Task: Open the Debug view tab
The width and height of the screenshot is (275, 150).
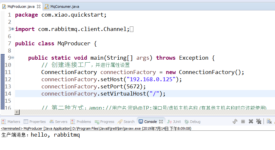Action: click(x=192, y=122)
